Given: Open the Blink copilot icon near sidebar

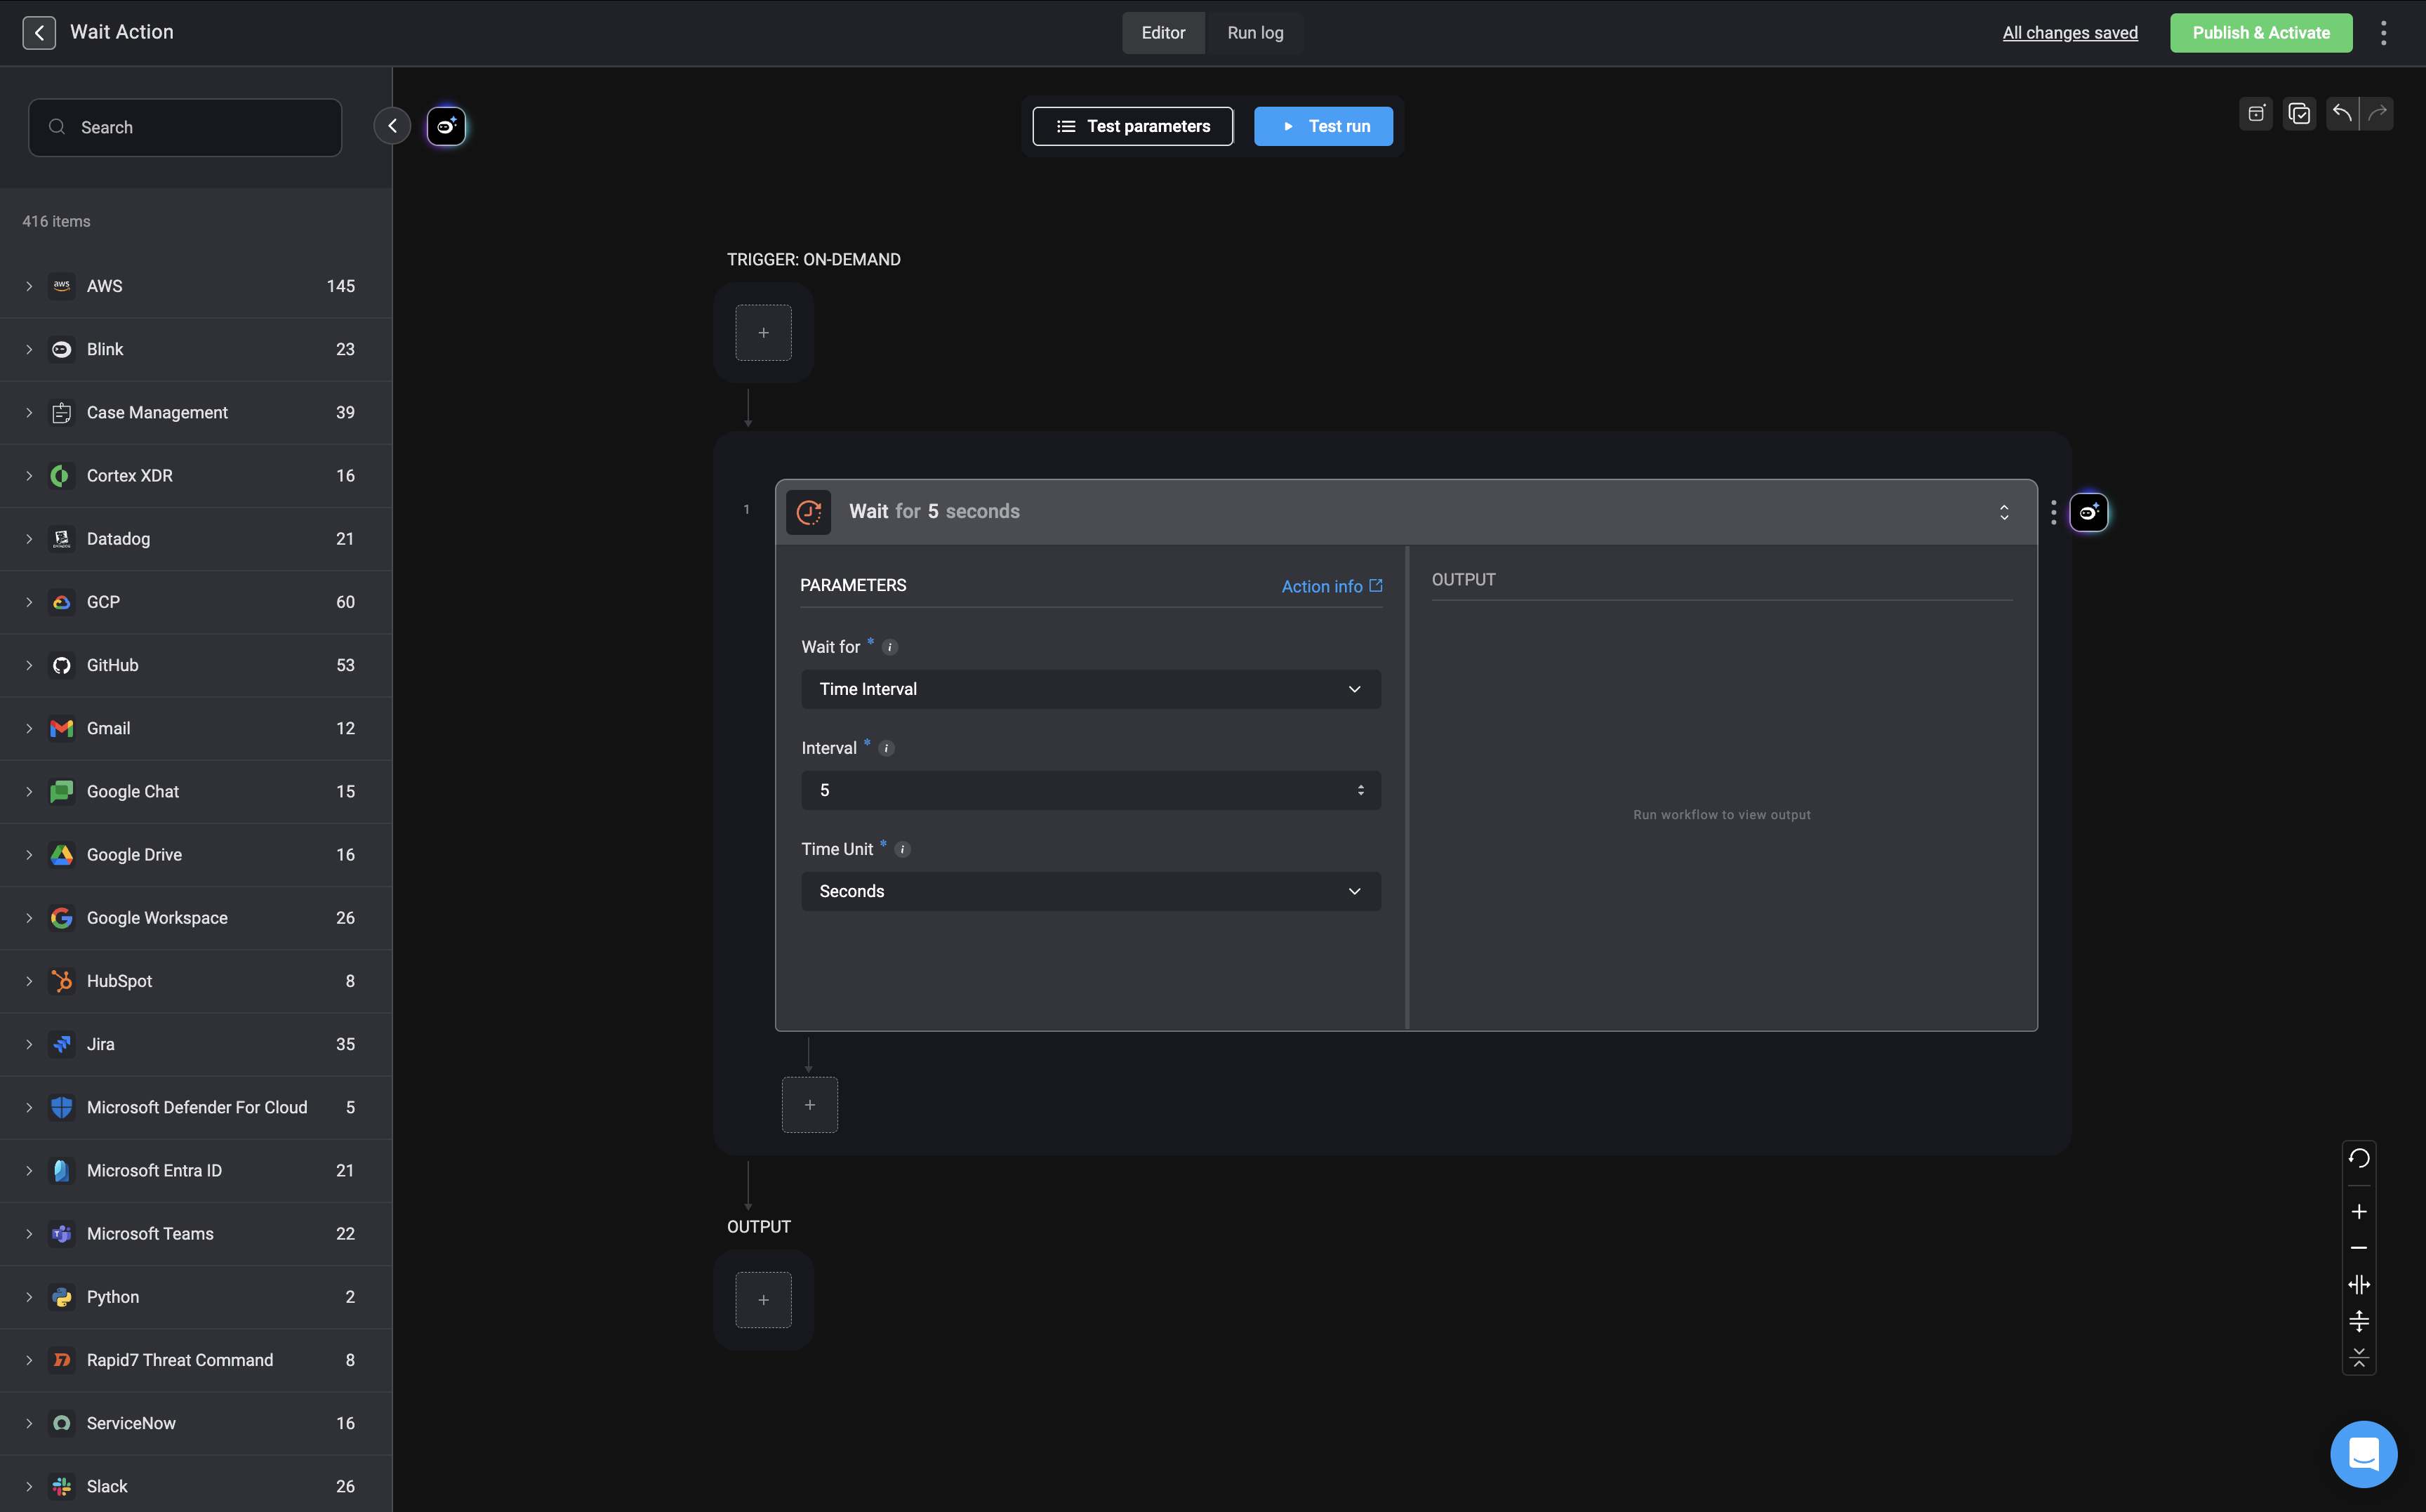Looking at the screenshot, I should tap(446, 126).
